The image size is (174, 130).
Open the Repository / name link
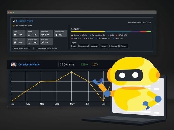[x=25, y=21]
